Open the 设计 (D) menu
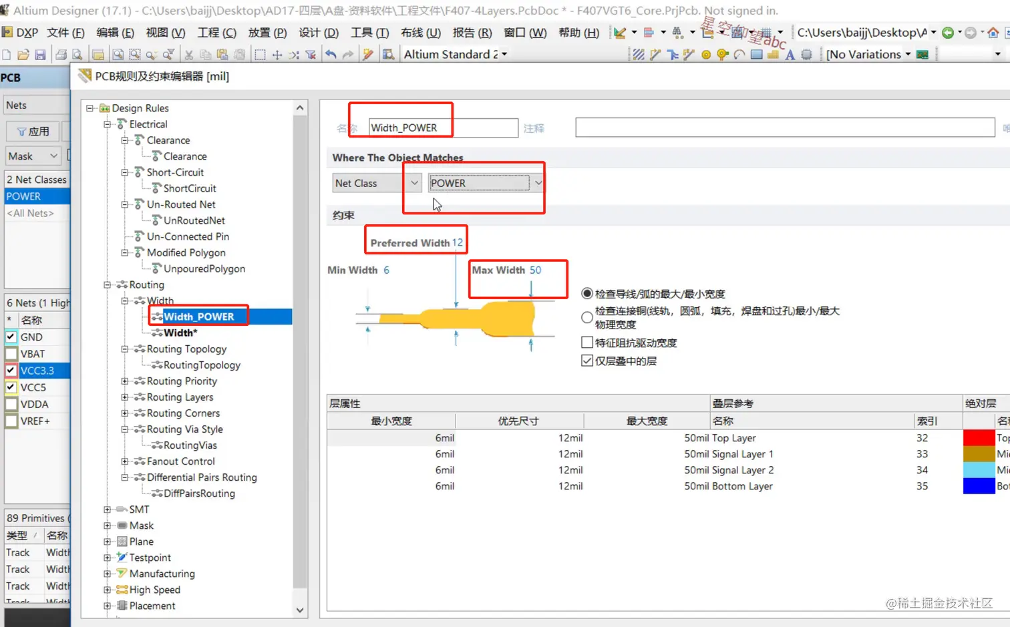Screen dimensions: 1010x627 pos(319,33)
